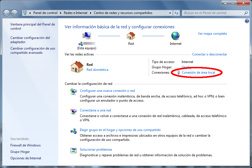252x168 pixels.
Task: Click icon next to 'Conectarse a una red'
Action: (x=73, y=111)
